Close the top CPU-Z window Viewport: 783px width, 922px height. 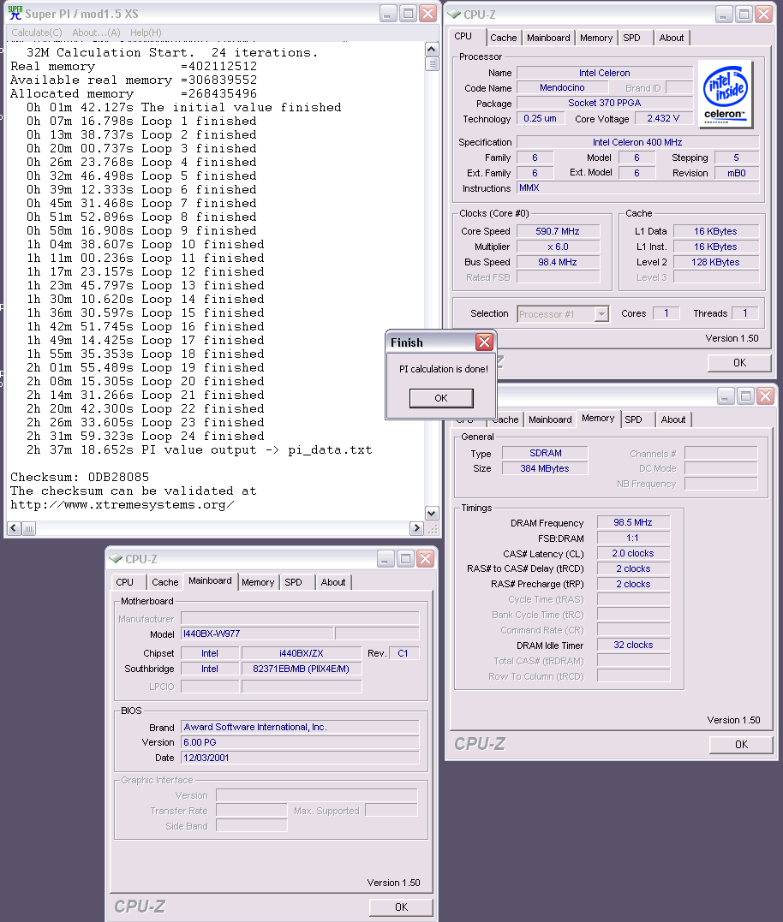pos(764,14)
